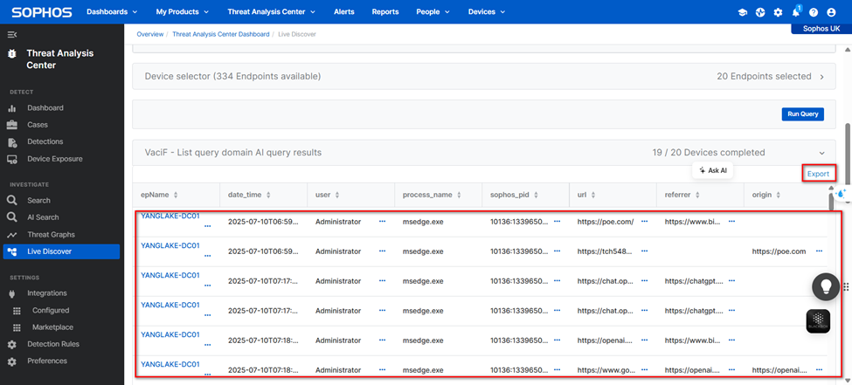
Task: Go to Threat Graphs in sidebar
Action: 51,235
